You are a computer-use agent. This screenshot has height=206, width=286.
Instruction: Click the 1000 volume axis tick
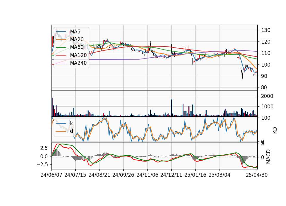click(x=267, y=107)
